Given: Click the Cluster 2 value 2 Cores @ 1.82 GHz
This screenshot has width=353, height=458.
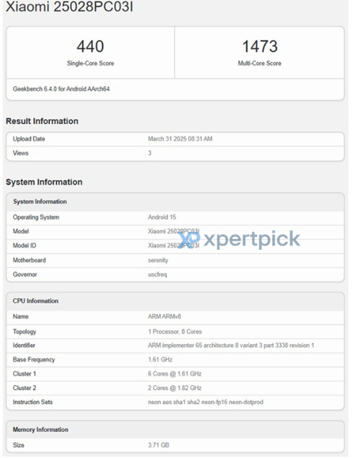Looking at the screenshot, I should pyautogui.click(x=175, y=388).
